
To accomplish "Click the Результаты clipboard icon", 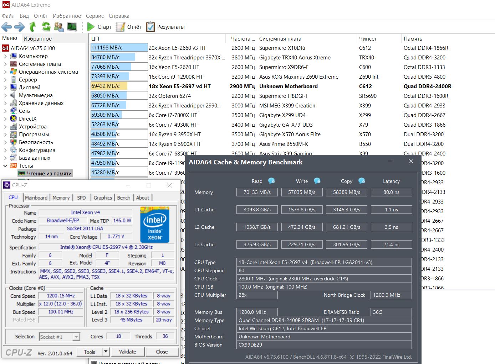I will pyautogui.click(x=150, y=27).
